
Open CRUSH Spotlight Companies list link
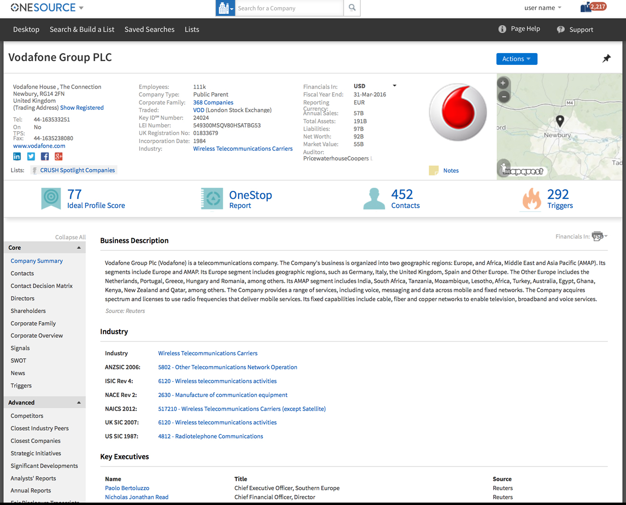(x=77, y=171)
